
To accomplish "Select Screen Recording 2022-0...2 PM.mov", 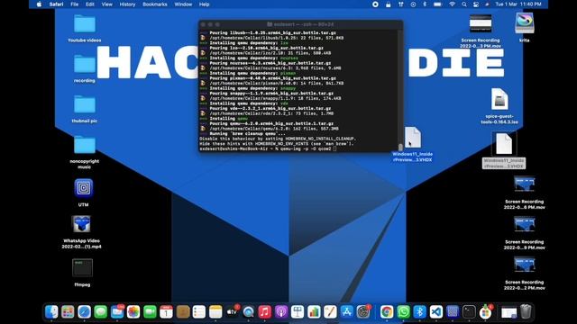I will coord(525,265).
